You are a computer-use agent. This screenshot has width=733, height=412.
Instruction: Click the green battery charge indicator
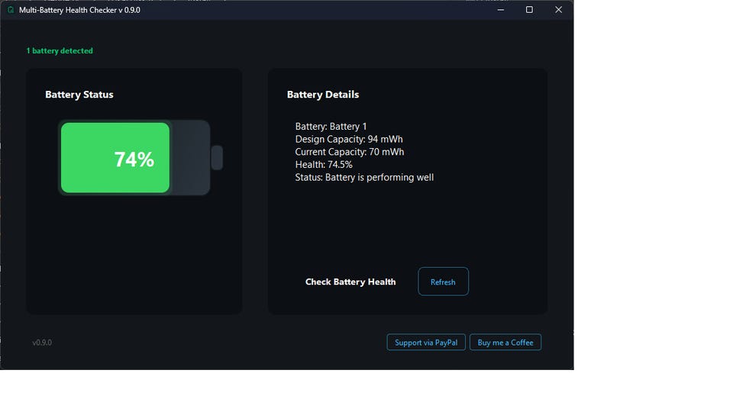115,157
